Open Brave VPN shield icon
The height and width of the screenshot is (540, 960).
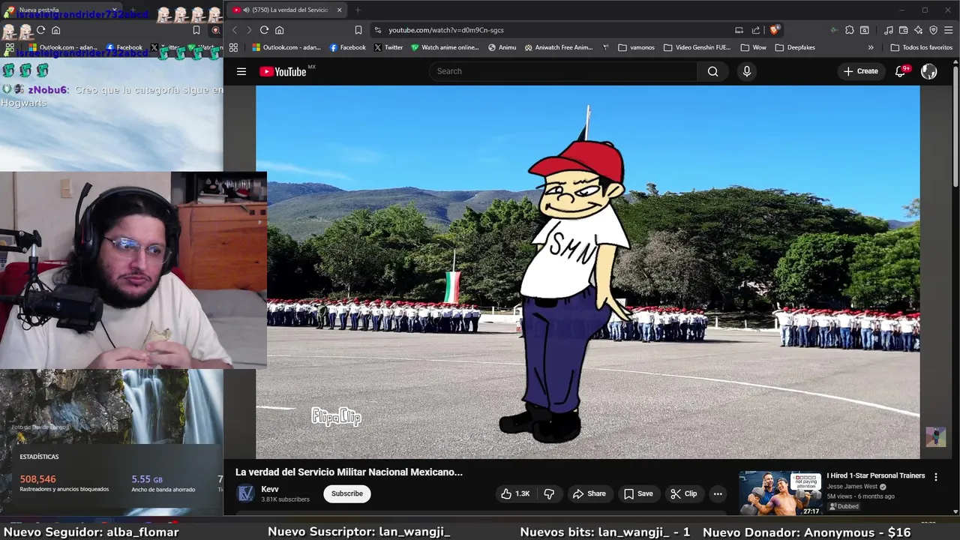[933, 30]
